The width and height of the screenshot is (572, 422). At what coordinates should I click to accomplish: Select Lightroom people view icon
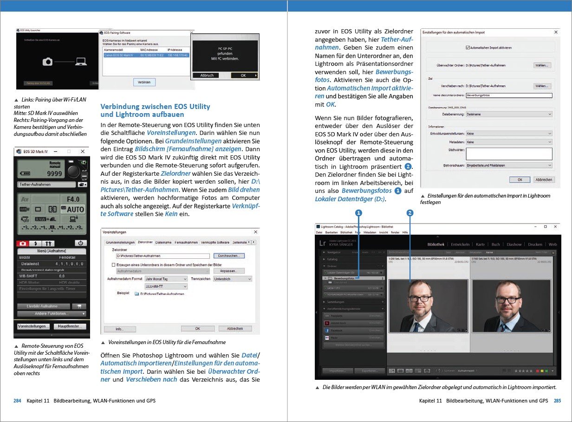[x=427, y=371]
